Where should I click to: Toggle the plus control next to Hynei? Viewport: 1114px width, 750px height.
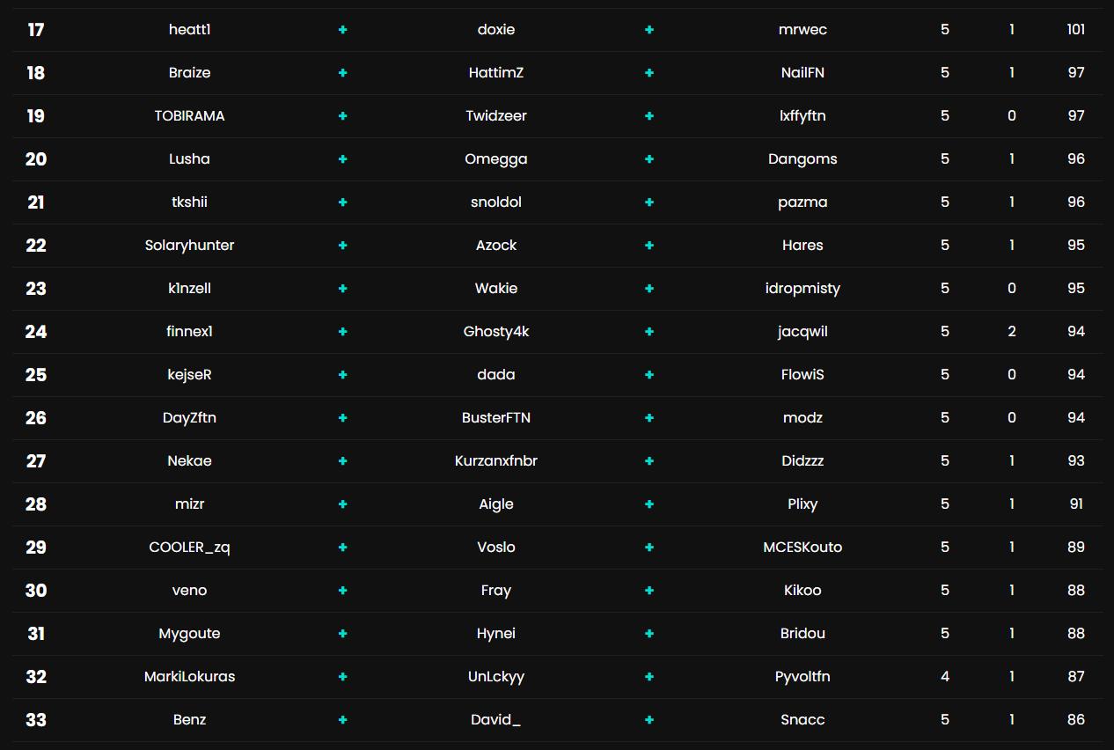point(649,633)
